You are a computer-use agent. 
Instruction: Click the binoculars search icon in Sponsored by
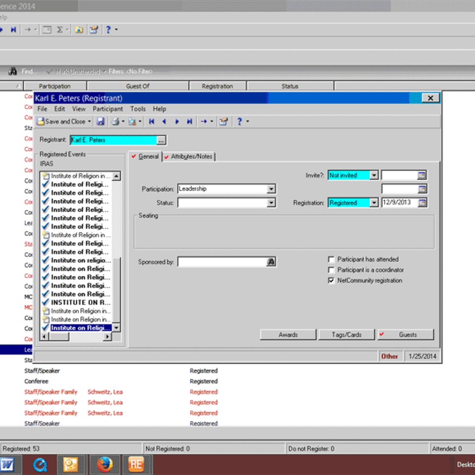[x=271, y=262]
